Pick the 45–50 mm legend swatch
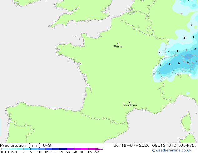Image resolution: width=198 pixels, height=153 pixels. coord(92,149)
